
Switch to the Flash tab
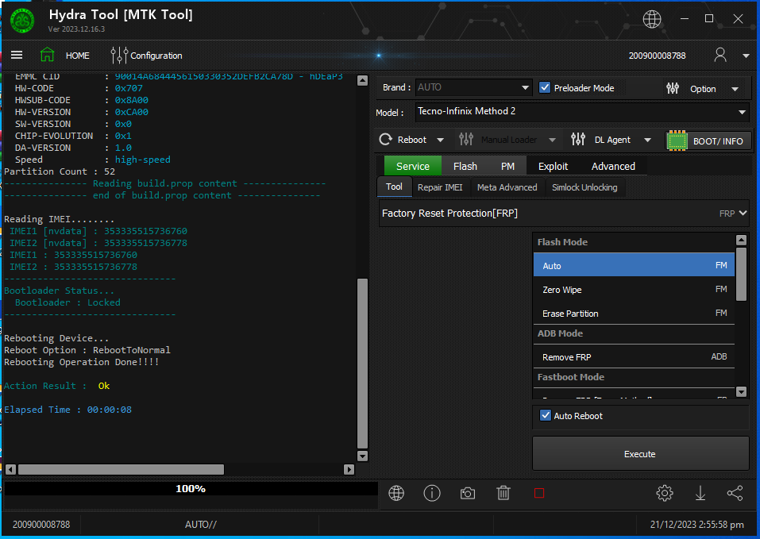click(465, 166)
